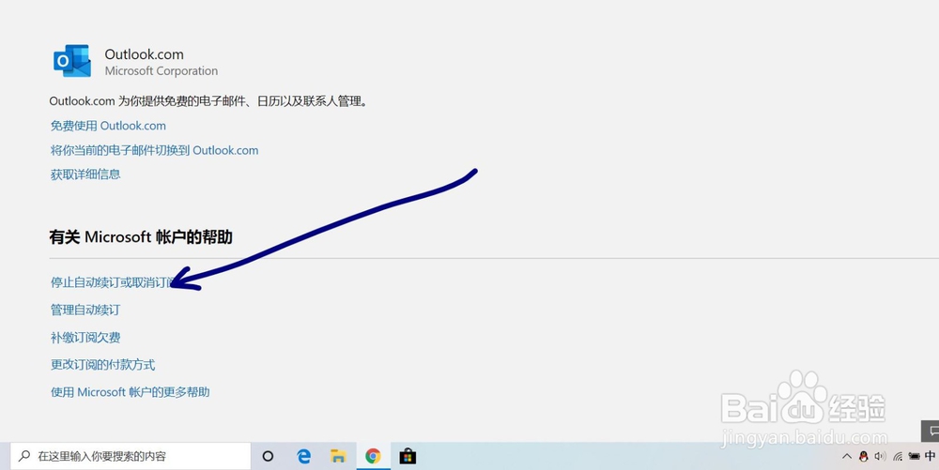Toggle the 中 input method indicator
Viewport: 939px width, 470px height.
pos(930,456)
